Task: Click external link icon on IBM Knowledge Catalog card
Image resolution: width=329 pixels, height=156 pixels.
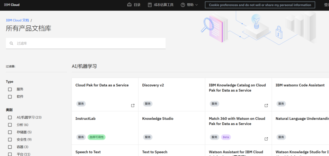Action: 266,105
